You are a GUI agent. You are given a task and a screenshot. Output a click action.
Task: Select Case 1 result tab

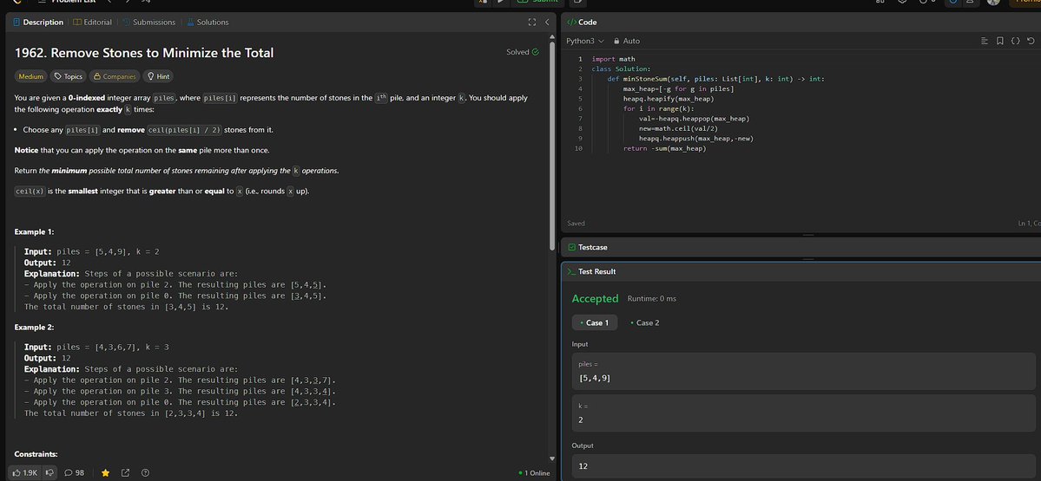coord(594,322)
